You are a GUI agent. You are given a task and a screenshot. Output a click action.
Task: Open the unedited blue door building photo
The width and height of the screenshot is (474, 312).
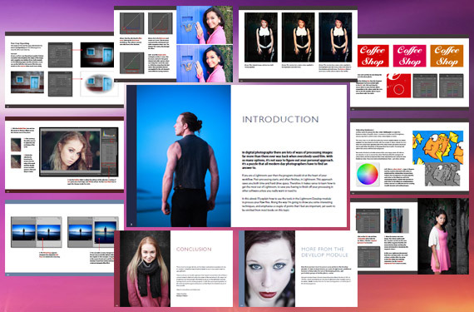[x=27, y=82]
